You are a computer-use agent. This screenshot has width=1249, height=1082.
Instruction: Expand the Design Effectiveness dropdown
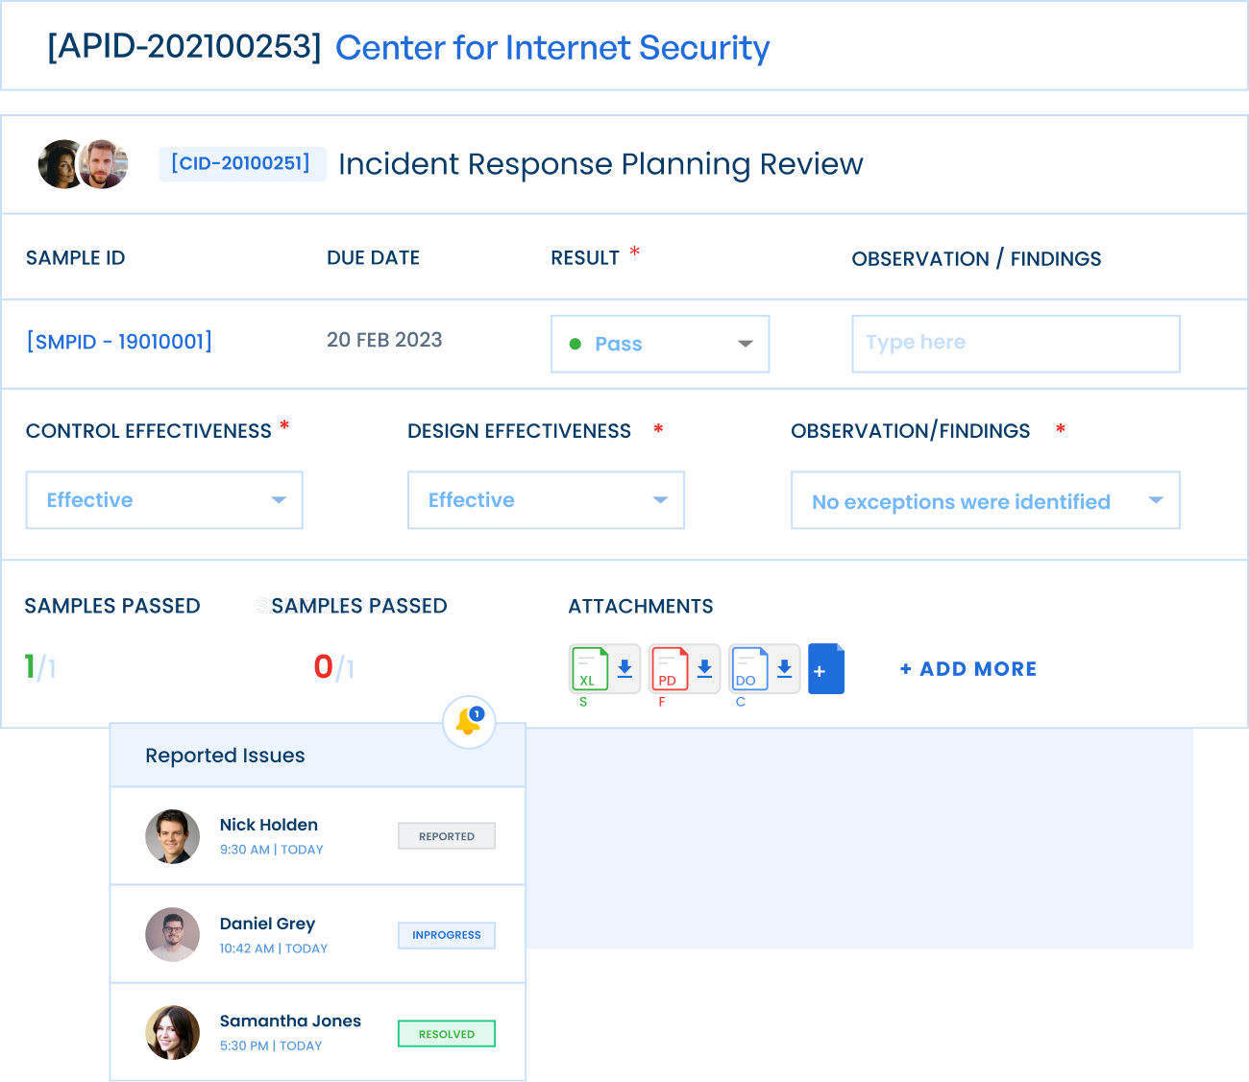pyautogui.click(x=546, y=500)
